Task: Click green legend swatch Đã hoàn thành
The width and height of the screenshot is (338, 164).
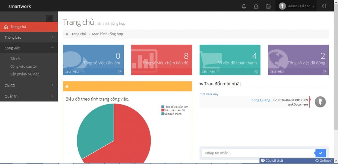Action: coord(162,113)
